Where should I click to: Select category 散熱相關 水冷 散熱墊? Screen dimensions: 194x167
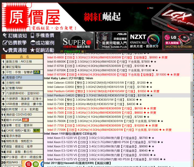(x=24, y=109)
